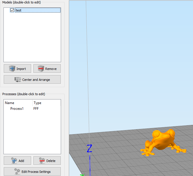The image size is (193, 176).
Task: Click the Type column header
Action: click(47, 103)
